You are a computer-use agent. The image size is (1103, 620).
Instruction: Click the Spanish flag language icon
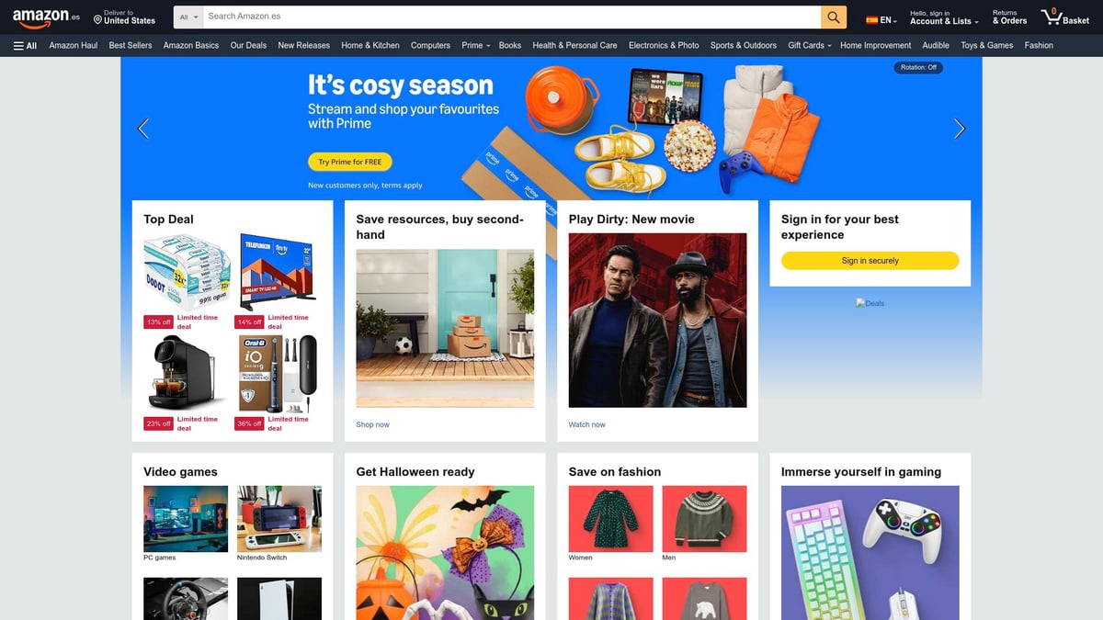point(872,20)
